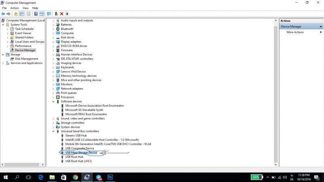Expand Local Users and Groups node
The image size is (324, 182).
(7, 42)
